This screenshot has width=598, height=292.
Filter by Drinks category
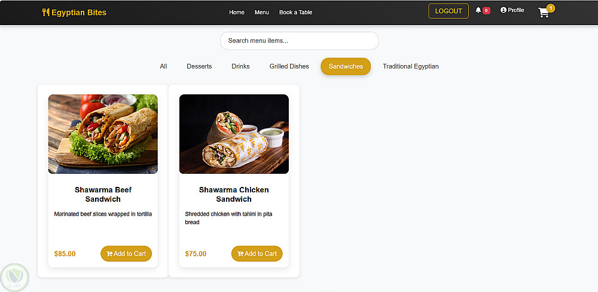pos(240,66)
